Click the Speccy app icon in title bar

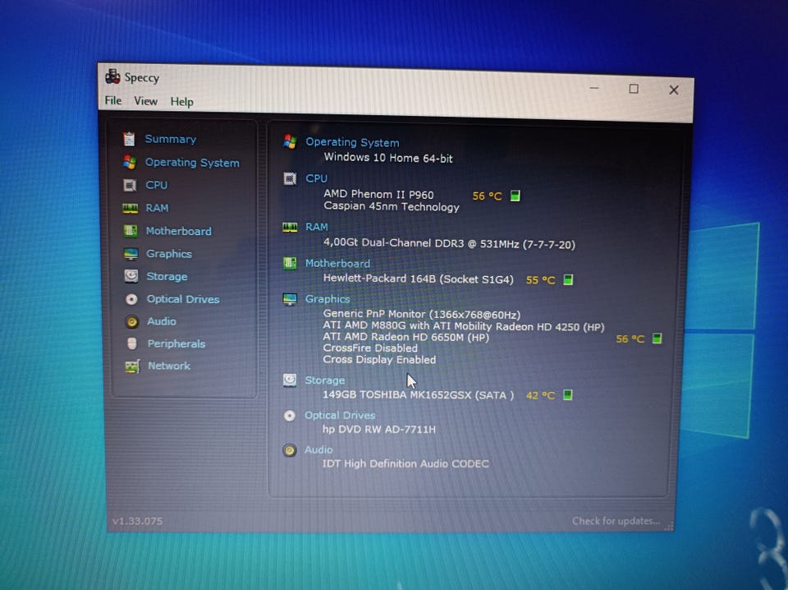pyautogui.click(x=112, y=76)
